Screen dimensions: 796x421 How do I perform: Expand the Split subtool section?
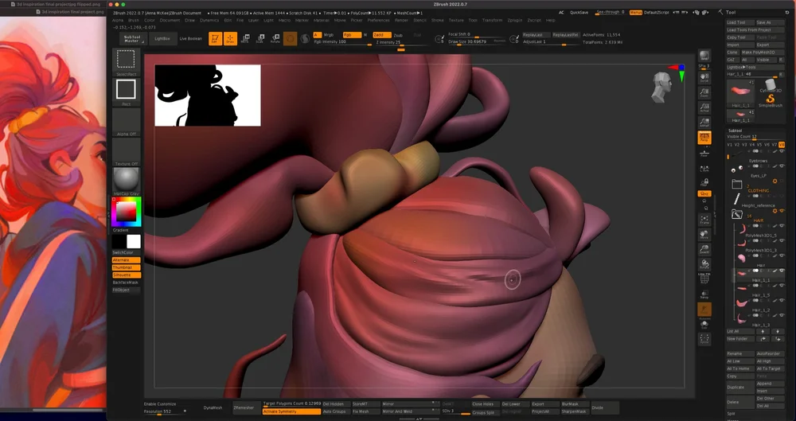pyautogui.click(x=731, y=414)
